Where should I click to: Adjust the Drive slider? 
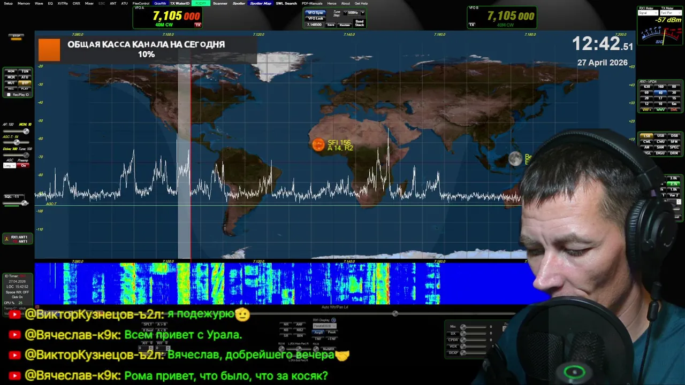click(x=16, y=155)
